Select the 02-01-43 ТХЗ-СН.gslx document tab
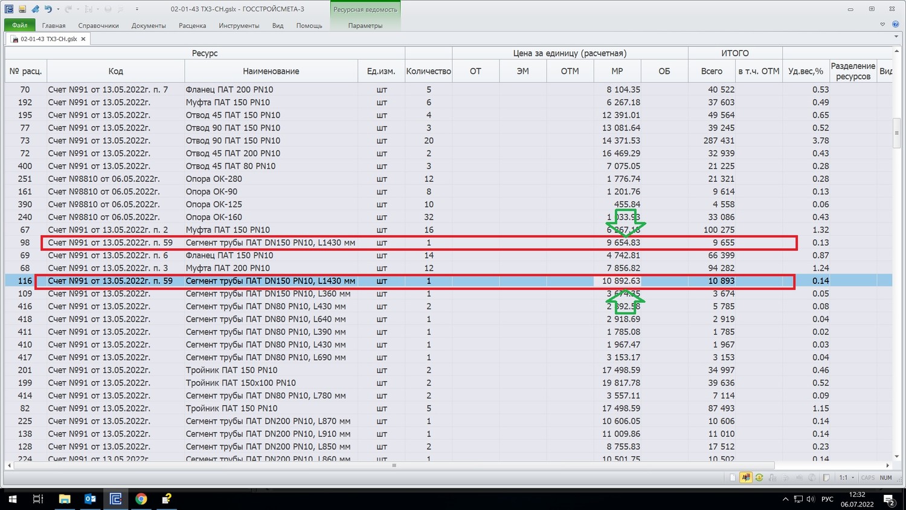906x510 pixels. [49, 39]
